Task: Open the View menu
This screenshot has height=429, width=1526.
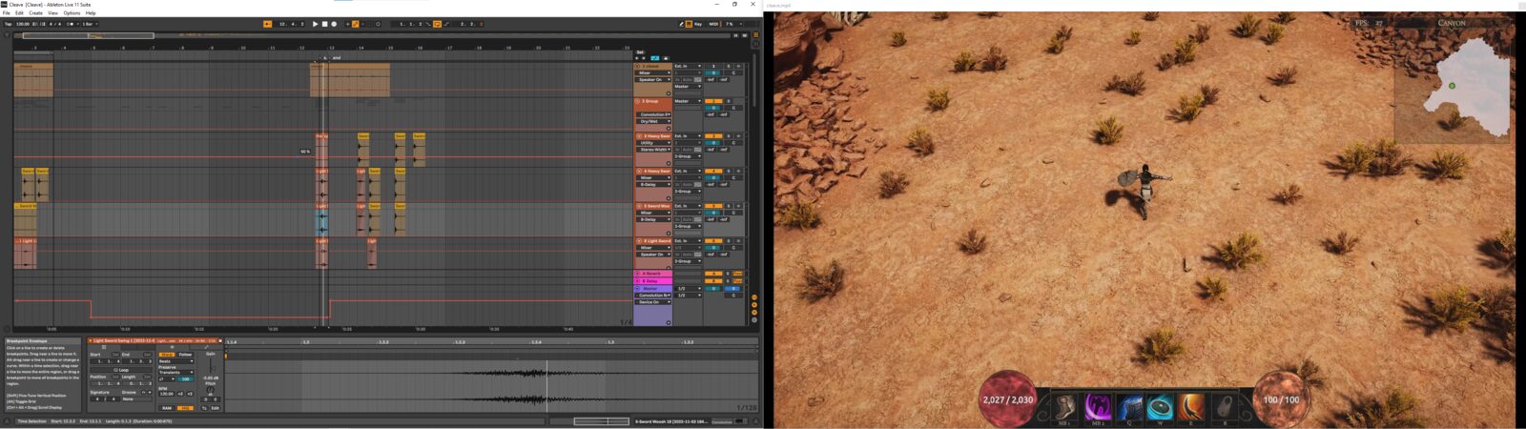Action: click(x=52, y=13)
